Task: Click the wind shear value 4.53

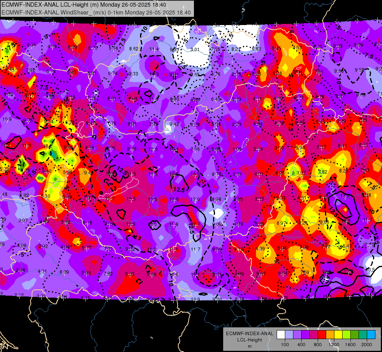Action: pos(297,48)
